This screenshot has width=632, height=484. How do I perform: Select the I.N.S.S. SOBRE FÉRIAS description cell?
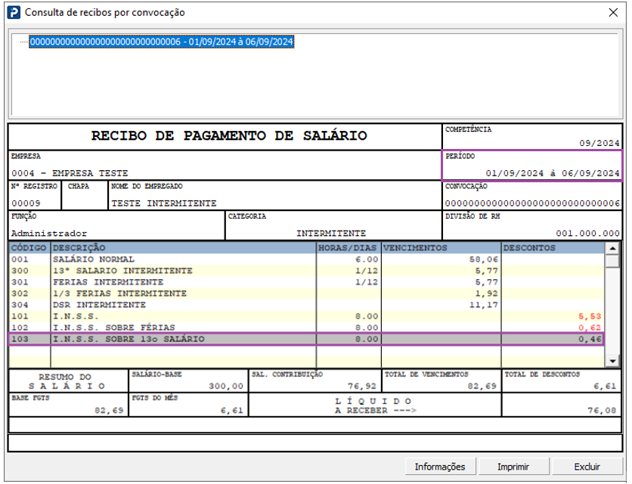pyautogui.click(x=114, y=327)
